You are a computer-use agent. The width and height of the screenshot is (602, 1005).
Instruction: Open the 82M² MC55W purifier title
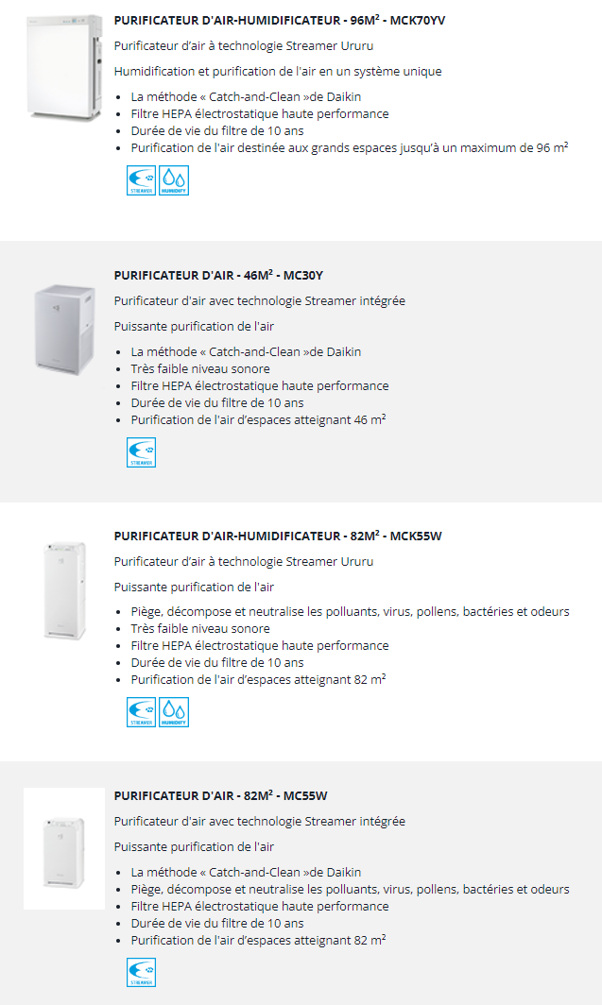[220, 795]
